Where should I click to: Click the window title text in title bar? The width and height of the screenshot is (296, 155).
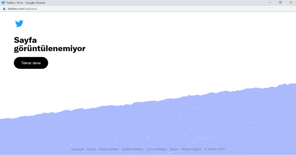point(25,3)
